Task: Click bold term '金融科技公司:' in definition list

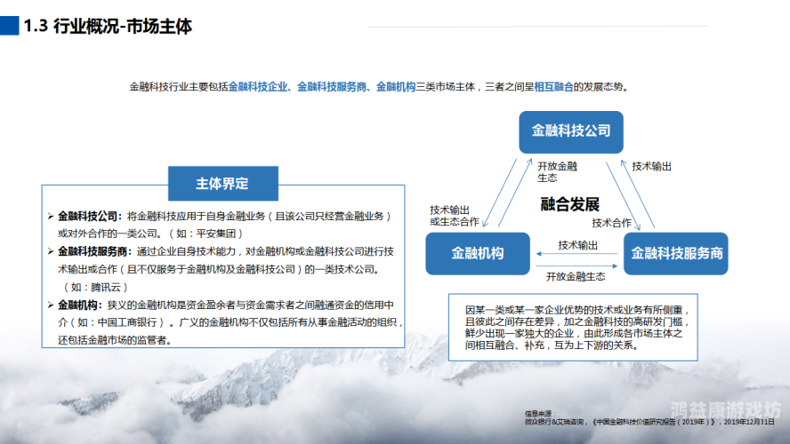Action: (x=90, y=216)
